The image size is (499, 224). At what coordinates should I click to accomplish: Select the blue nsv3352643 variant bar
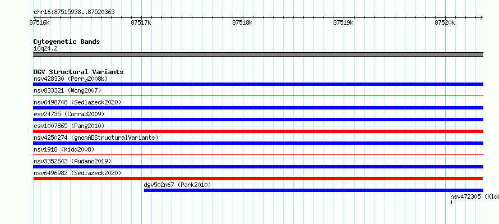click(258, 167)
